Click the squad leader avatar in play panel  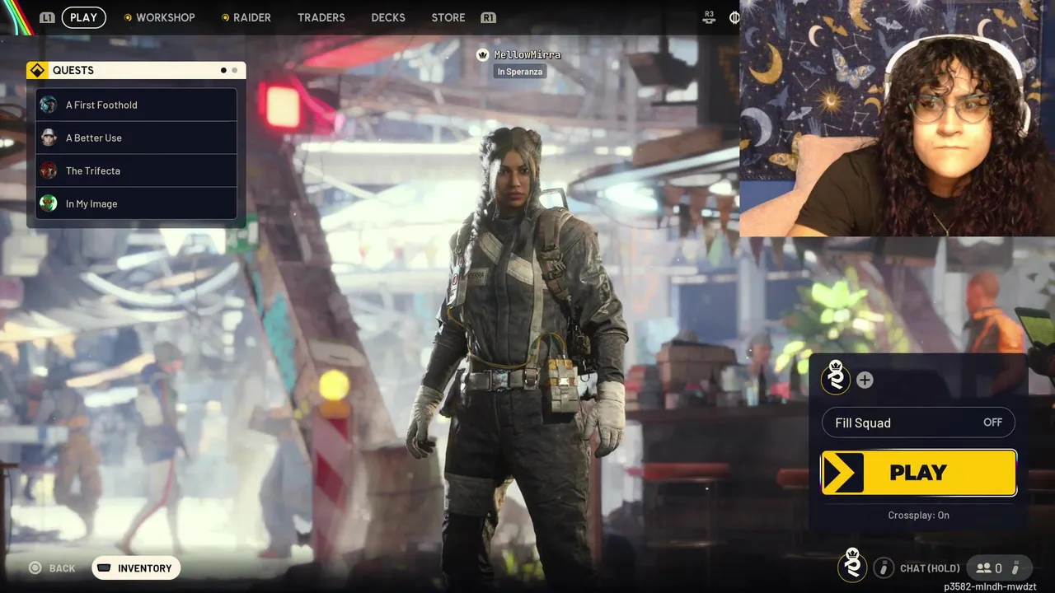point(836,379)
